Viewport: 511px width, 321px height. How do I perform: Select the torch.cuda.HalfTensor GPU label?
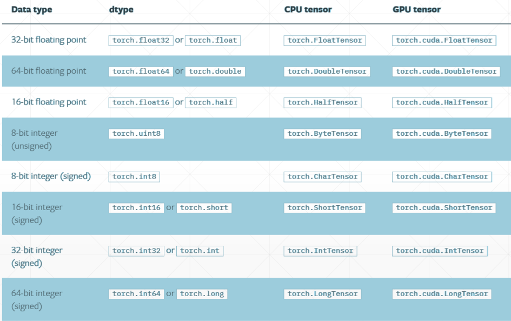tap(442, 102)
